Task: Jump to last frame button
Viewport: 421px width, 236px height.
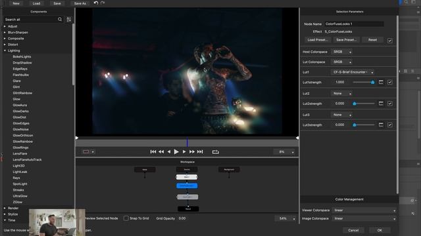Action: tap(200, 151)
